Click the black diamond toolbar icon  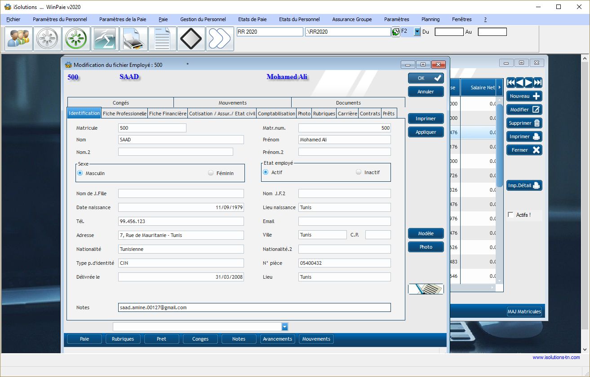tap(191, 39)
